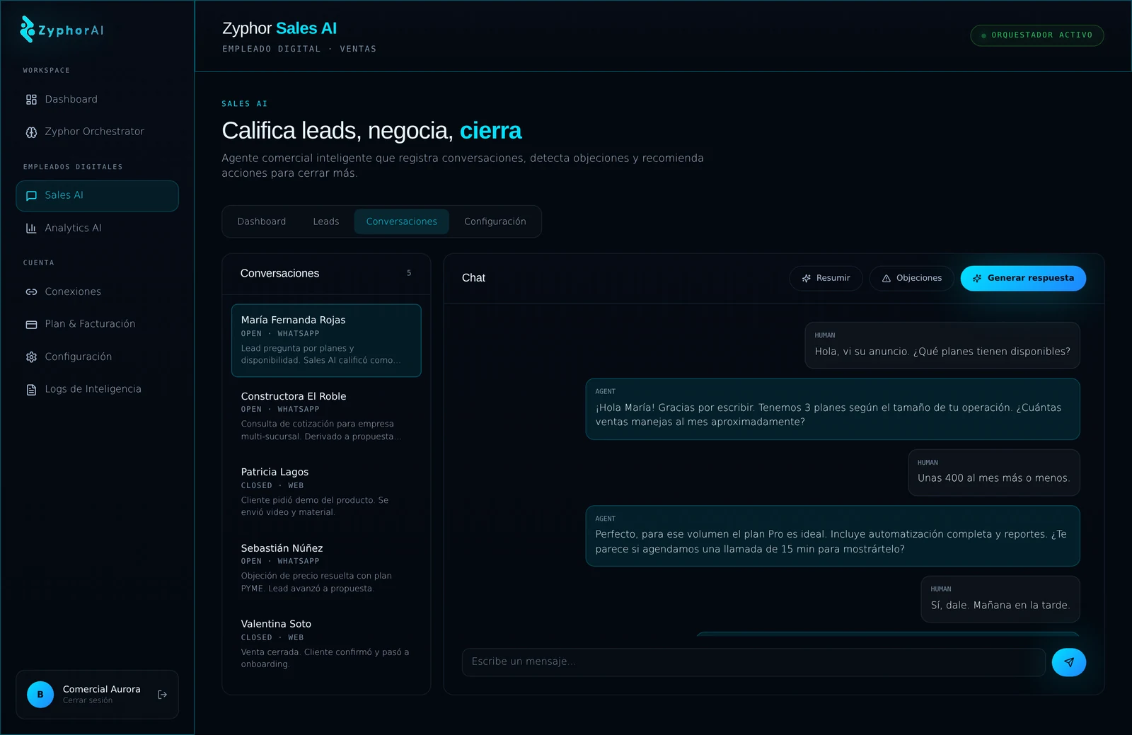
Task: Select the Conversaciones tab
Action: 402,221
